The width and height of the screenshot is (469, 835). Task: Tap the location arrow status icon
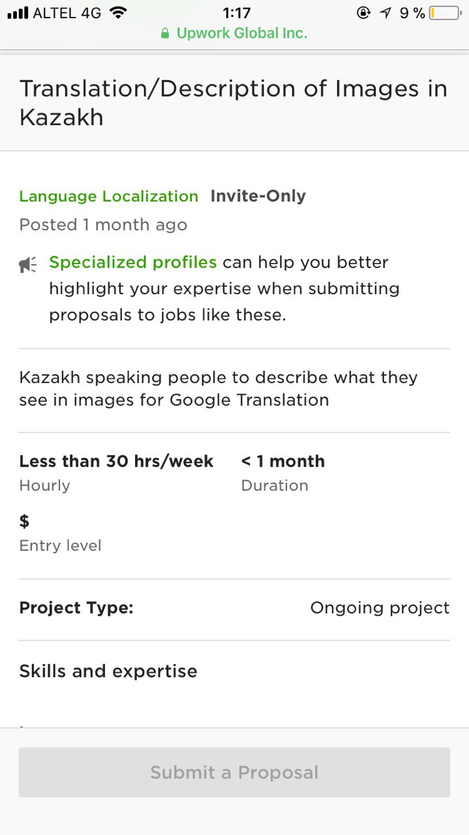point(387,12)
